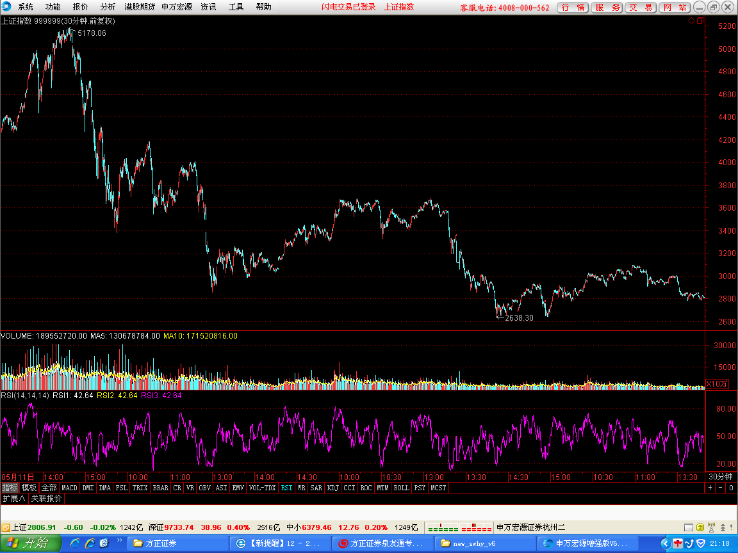Switch to OBV indicator
Image resolution: width=738 pixels, height=553 pixels.
(x=205, y=488)
